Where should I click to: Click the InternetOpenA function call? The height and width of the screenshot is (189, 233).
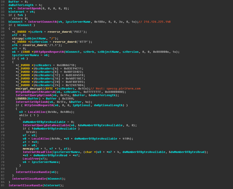pyautogui.click(x=29, y=8)
